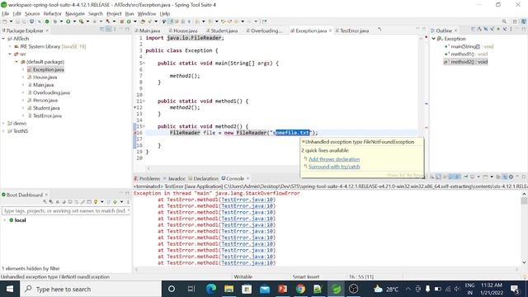The height and width of the screenshot is (297, 528).
Task: Open Package Explorer view menu icon
Action: [115, 30]
